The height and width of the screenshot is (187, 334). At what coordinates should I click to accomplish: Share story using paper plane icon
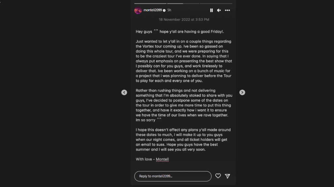point(227,176)
